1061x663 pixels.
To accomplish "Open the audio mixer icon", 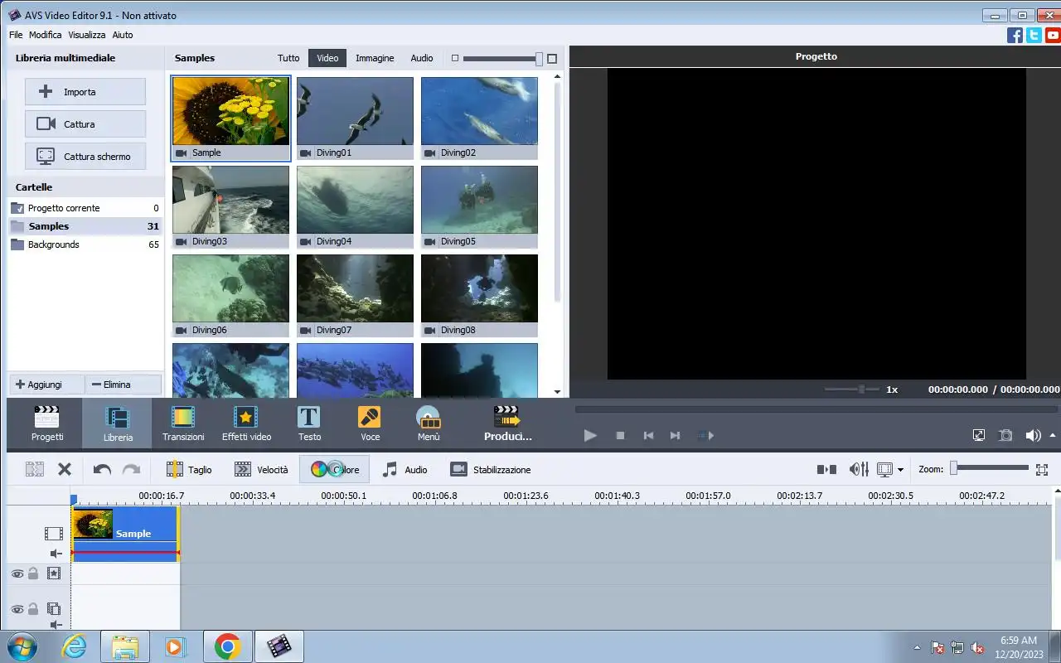I will click(859, 469).
